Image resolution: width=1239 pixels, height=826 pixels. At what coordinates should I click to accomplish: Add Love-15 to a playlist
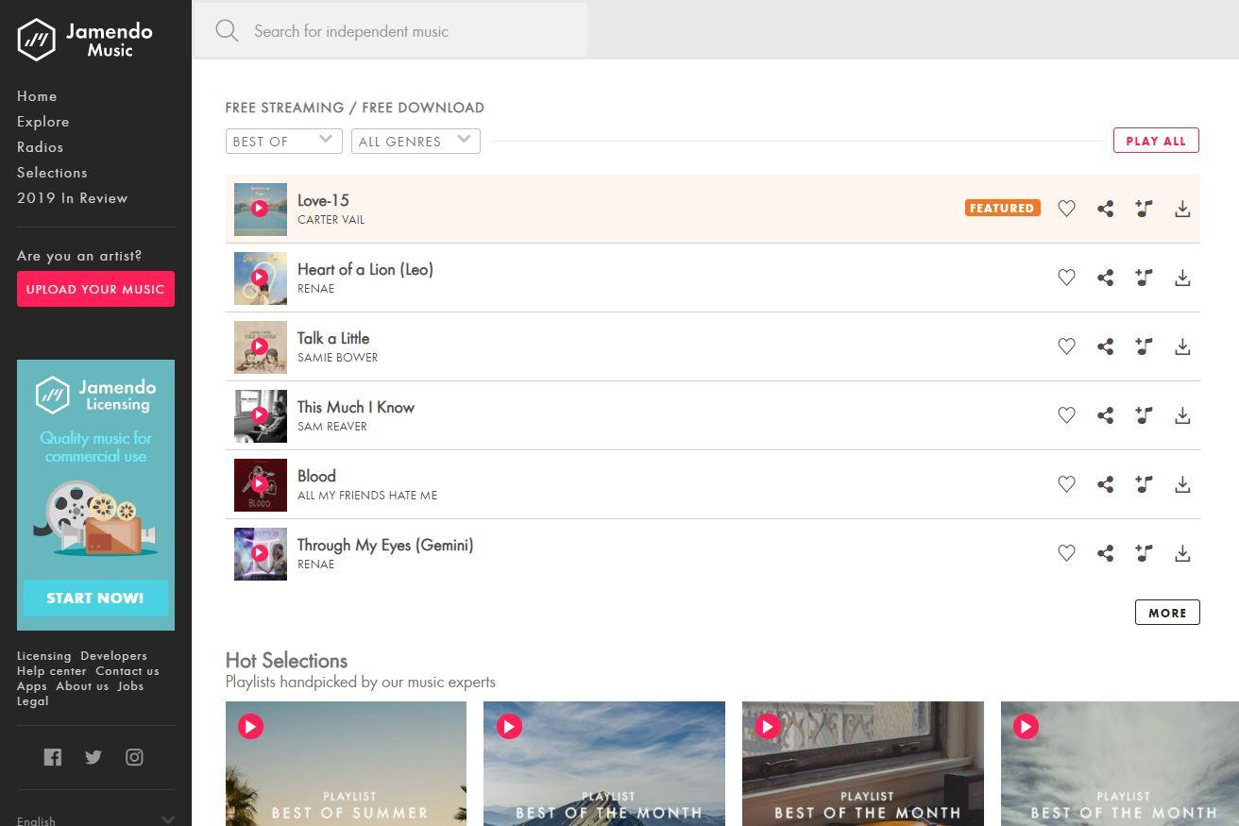click(x=1144, y=209)
